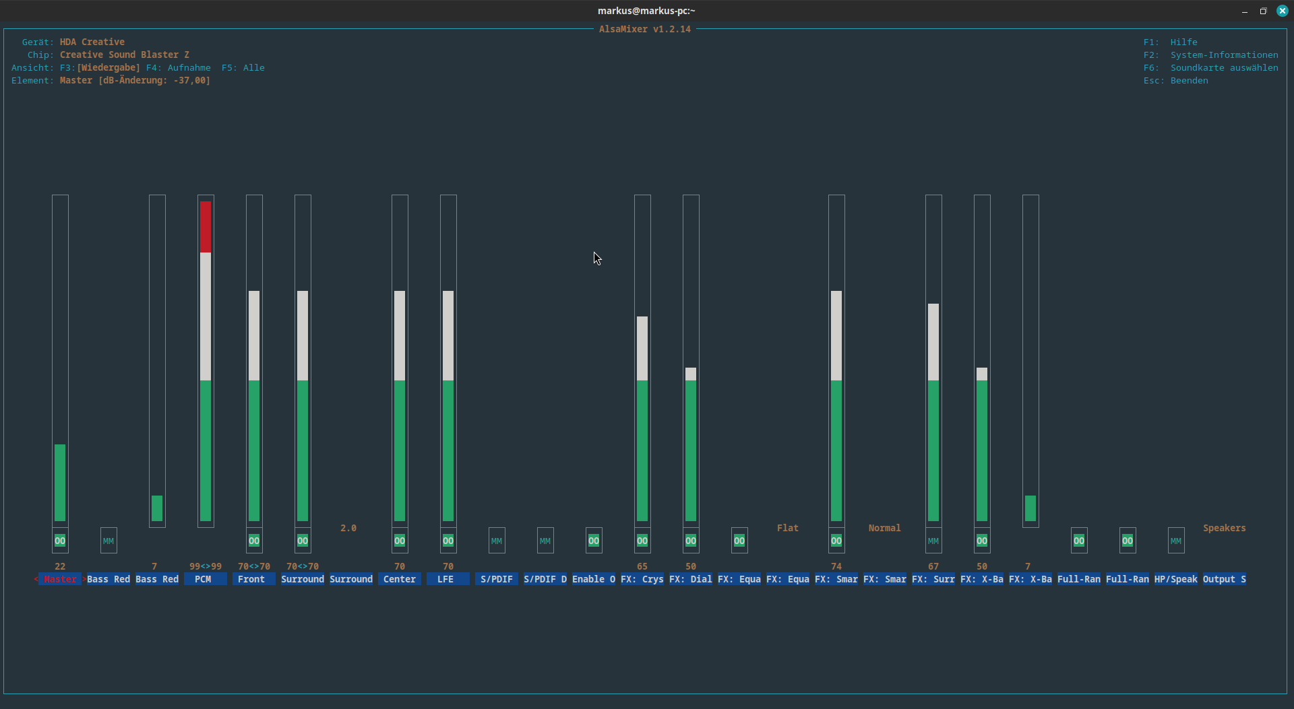The image size is (1294, 709).
Task: Click Esc Beenden to quit
Action: [x=1176, y=80]
